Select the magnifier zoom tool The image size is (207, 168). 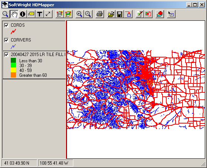click(x=6, y=14)
